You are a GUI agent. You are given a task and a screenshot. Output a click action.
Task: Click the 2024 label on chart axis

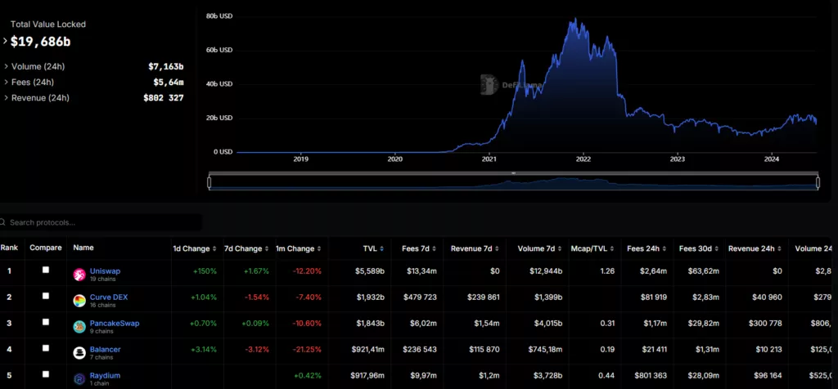point(772,159)
